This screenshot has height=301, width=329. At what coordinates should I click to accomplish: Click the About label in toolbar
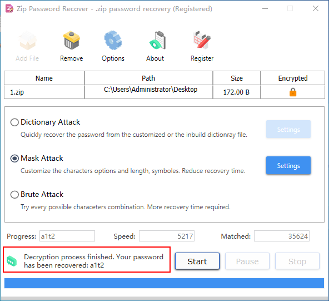155,58
